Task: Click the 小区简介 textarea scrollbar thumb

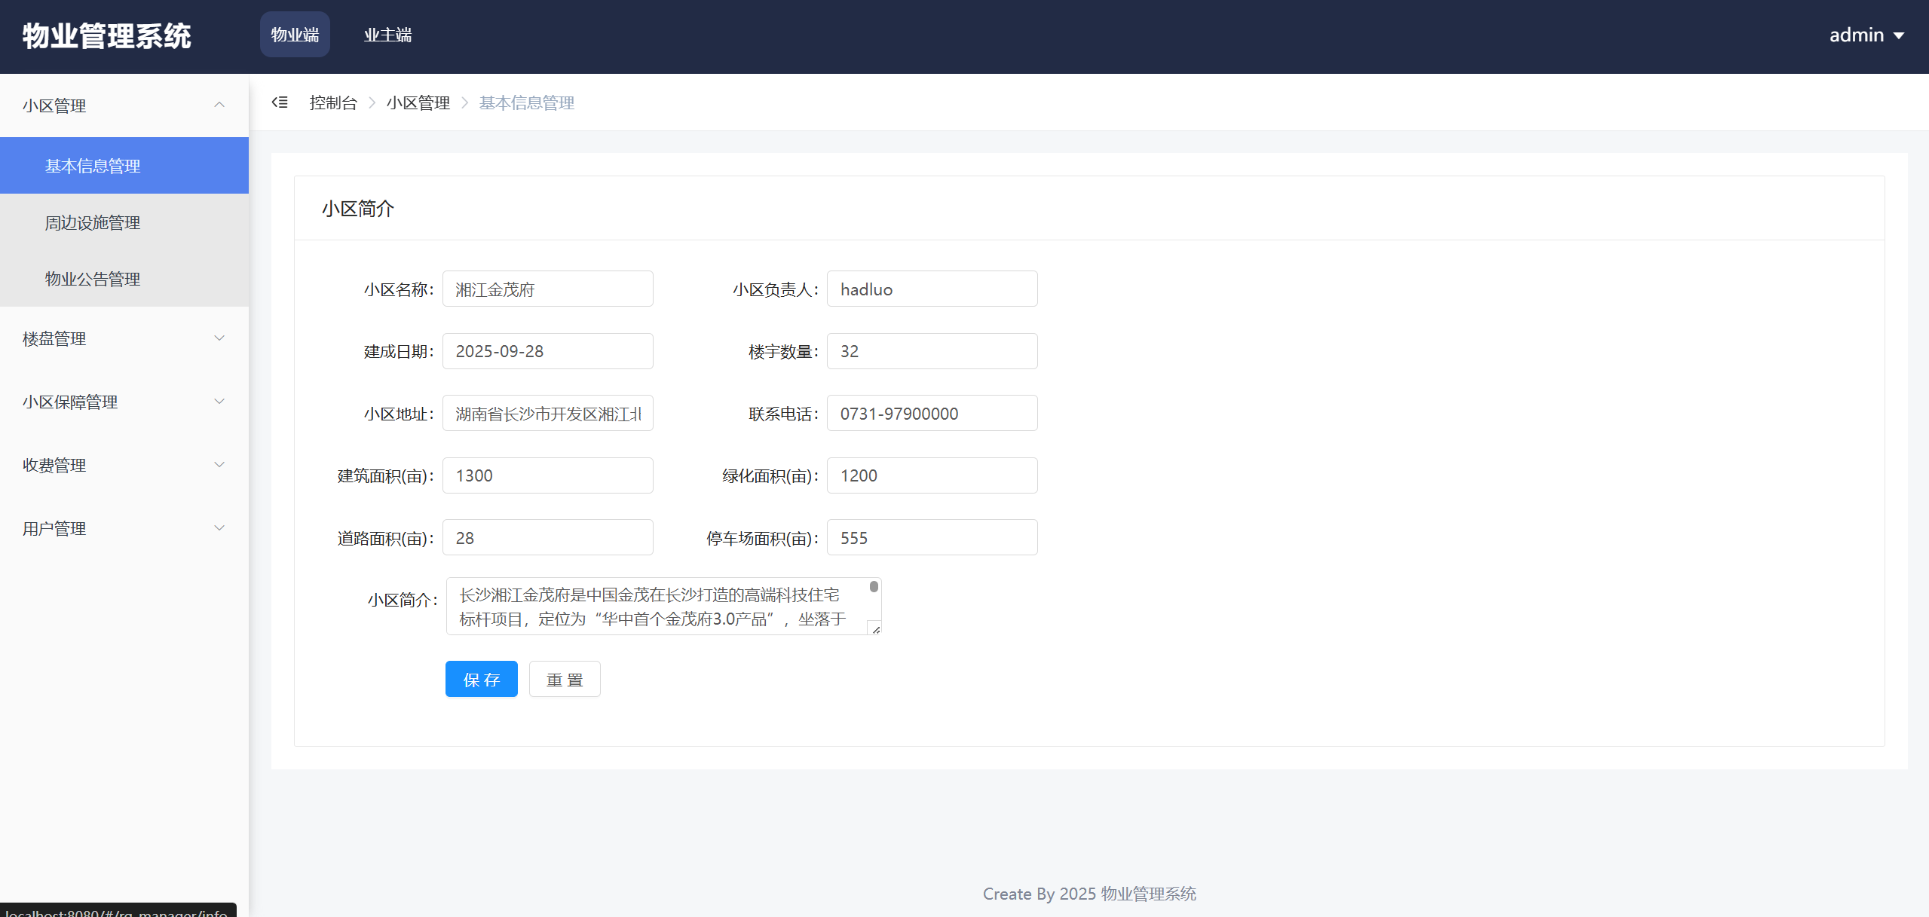Action: (874, 586)
